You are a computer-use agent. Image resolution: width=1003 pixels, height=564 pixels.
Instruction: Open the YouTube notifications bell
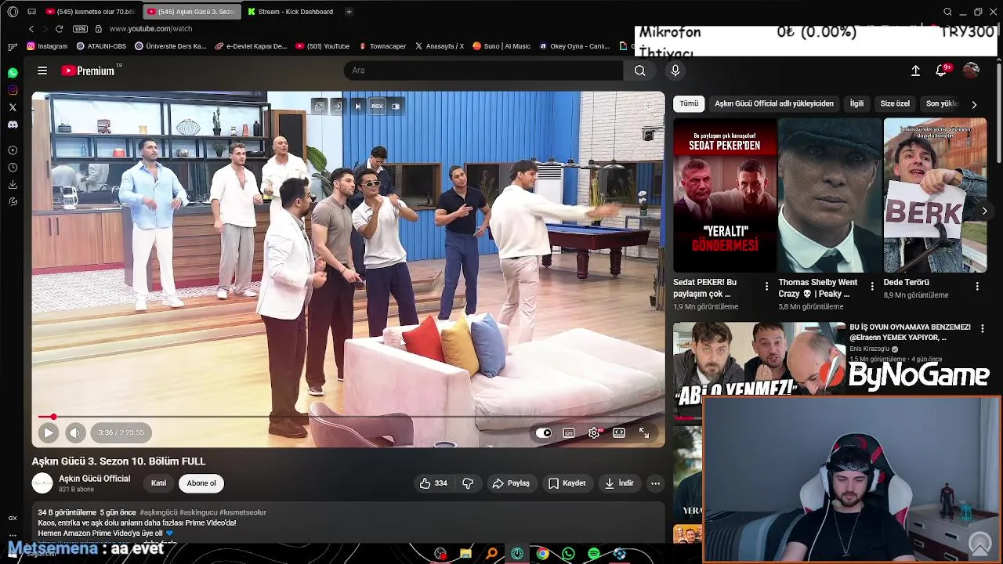(941, 70)
